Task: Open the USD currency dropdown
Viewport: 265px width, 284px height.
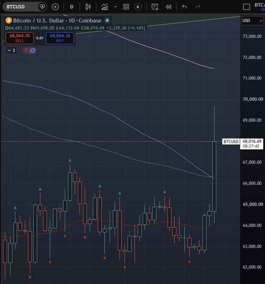Action: click(x=252, y=20)
